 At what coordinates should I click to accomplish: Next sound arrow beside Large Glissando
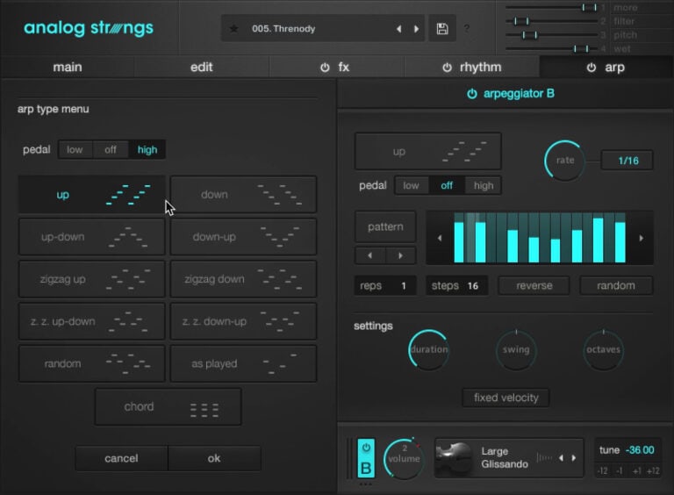(x=574, y=458)
